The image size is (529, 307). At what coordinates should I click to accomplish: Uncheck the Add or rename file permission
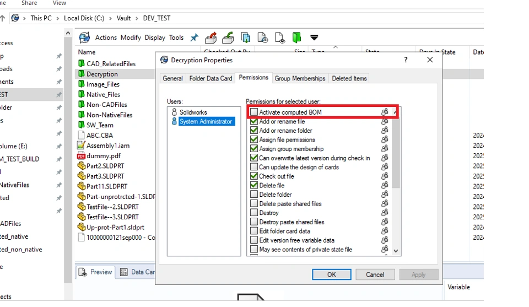pyautogui.click(x=254, y=121)
